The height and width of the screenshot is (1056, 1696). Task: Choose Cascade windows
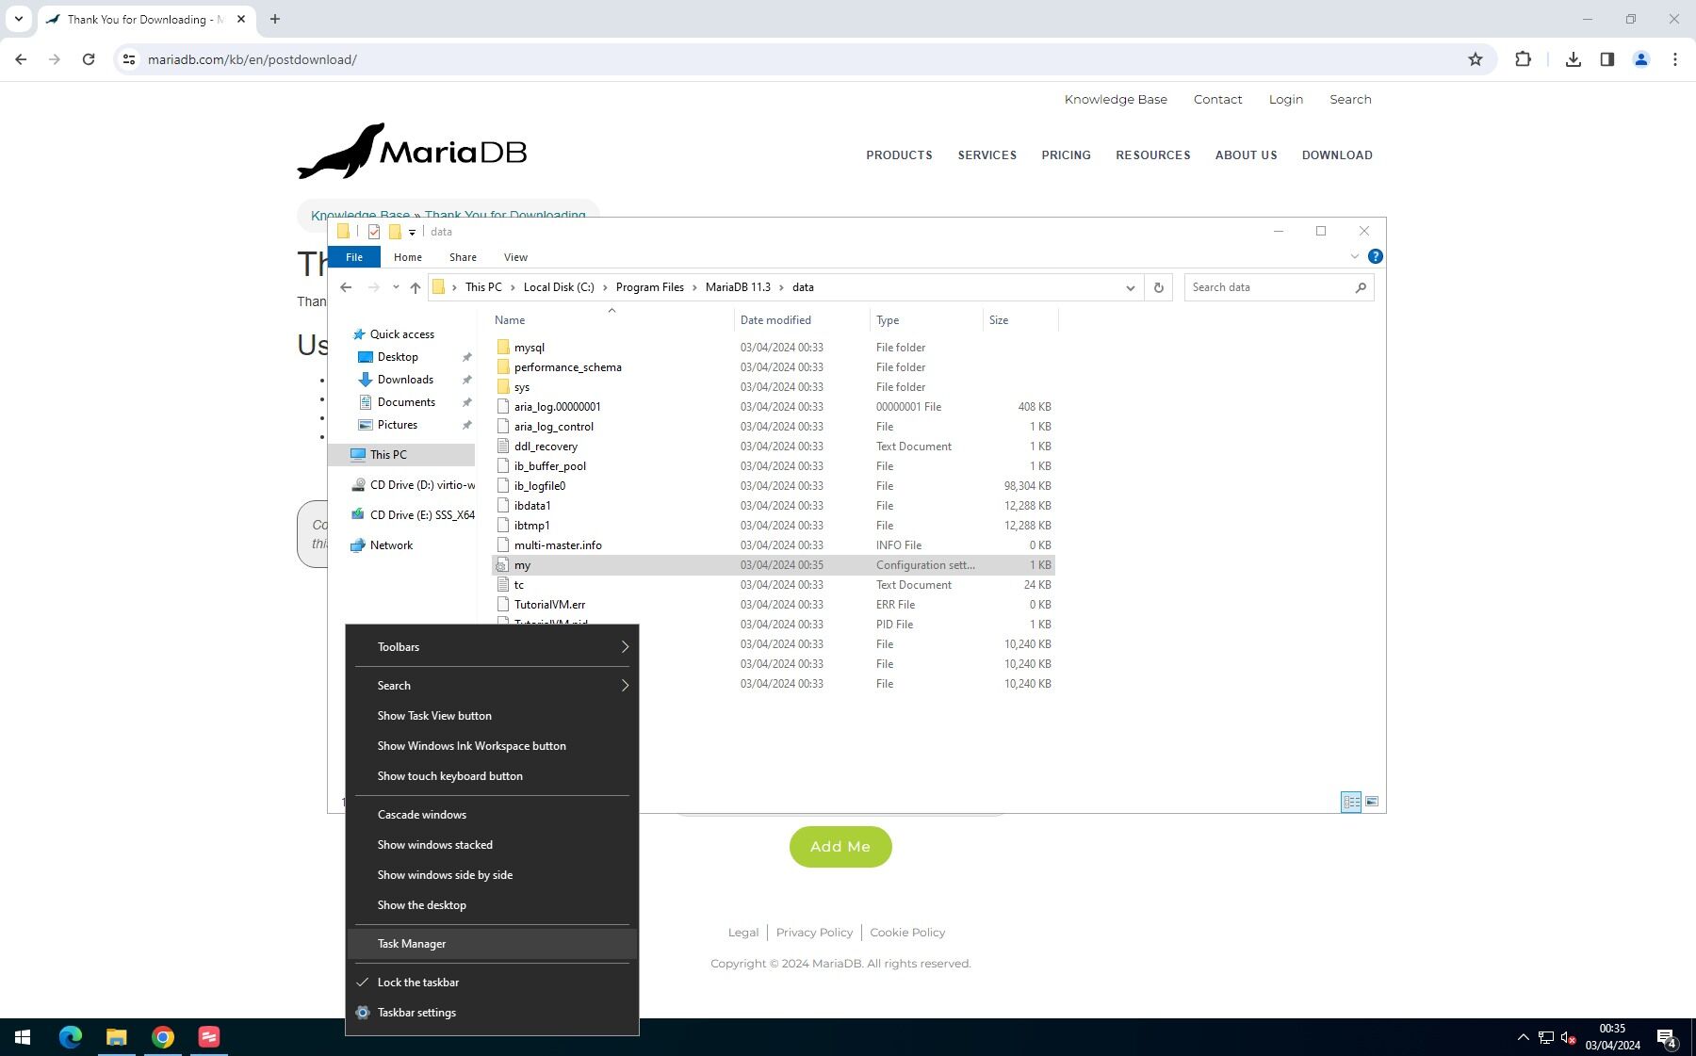pos(492,815)
